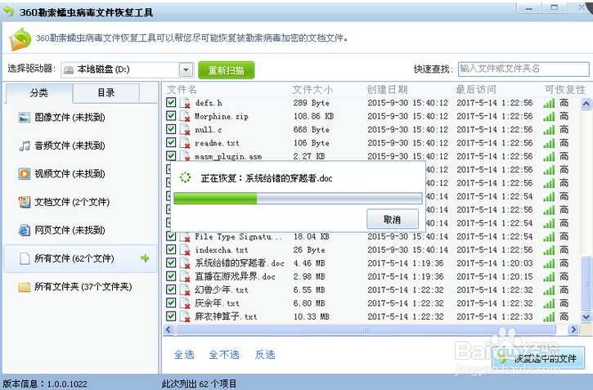This screenshot has height=390, width=593.
Task: Click the 反选 invert selection link
Action: pos(265,355)
